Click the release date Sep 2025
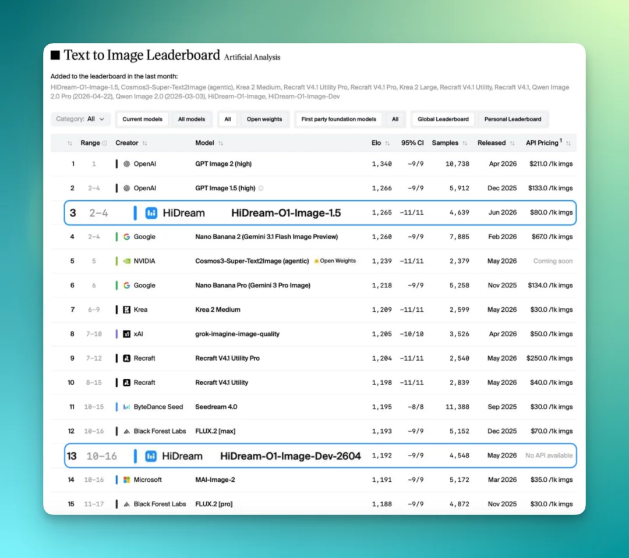This screenshot has height=558, width=629. (x=502, y=407)
